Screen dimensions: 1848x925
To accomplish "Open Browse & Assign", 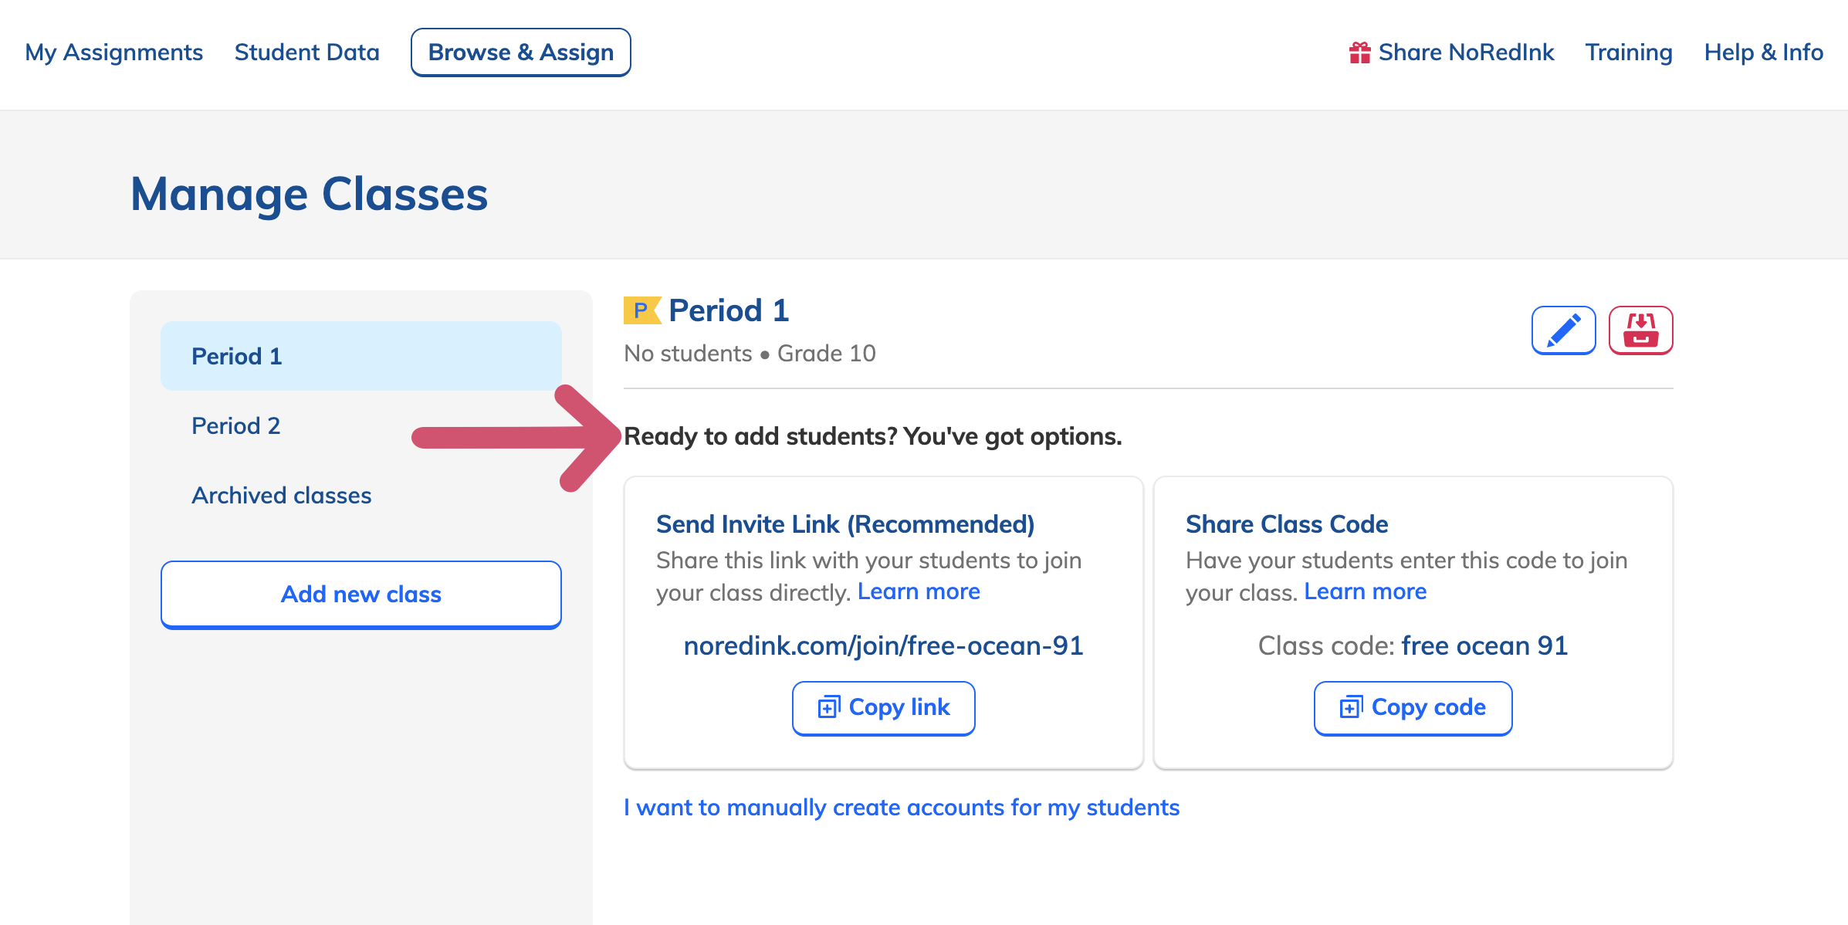I will pyautogui.click(x=521, y=53).
